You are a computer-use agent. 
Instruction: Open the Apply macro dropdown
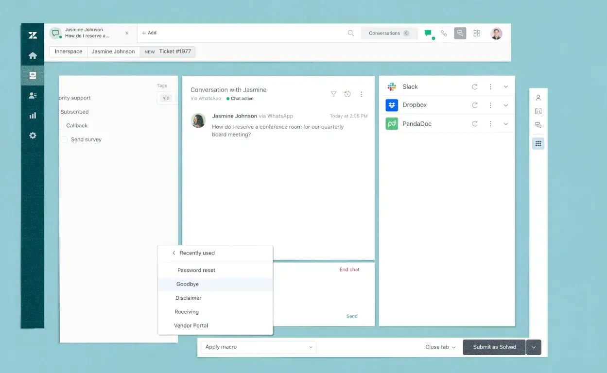(258, 347)
